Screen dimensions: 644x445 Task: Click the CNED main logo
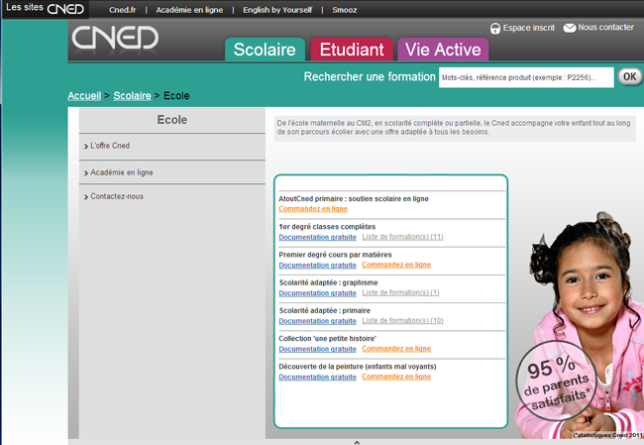coord(115,38)
